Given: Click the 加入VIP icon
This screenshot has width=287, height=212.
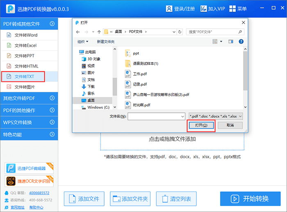Looking at the screenshot, I should (203, 9).
